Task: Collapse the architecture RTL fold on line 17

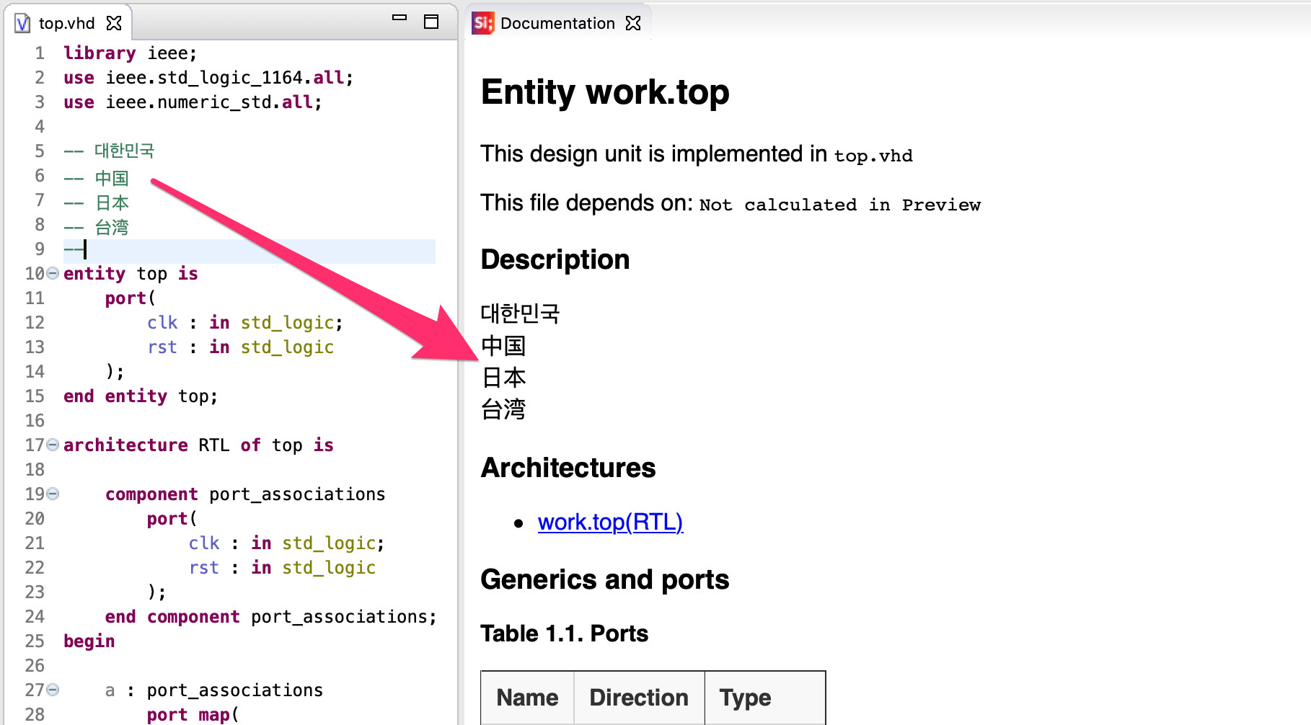Action: (x=53, y=445)
